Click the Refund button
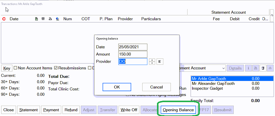The width and height of the screenshot is (275, 116). click(x=71, y=110)
